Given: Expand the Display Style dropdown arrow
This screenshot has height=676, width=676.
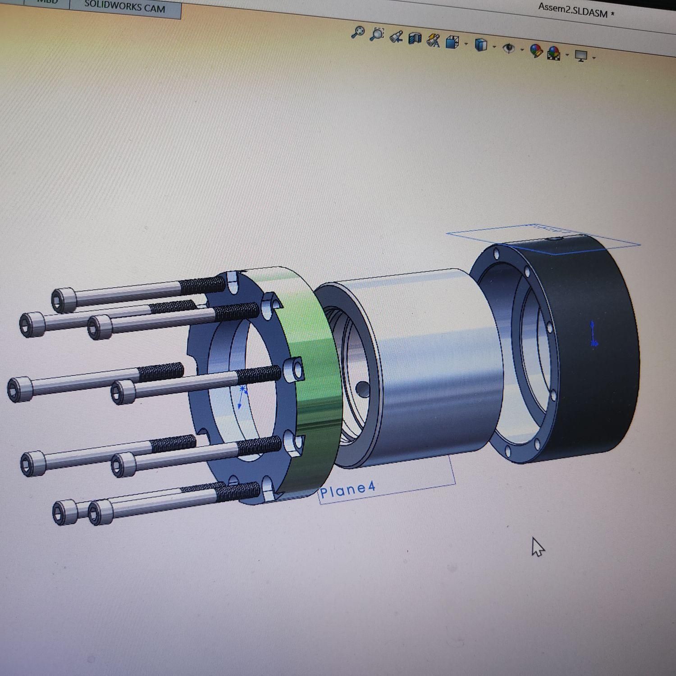Looking at the screenshot, I should pyautogui.click(x=494, y=47).
